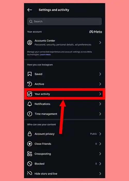Image resolution: width=129 pixels, height=181 pixels.
Task: Click the Archive clock-arrow icon
Action: point(30,84)
